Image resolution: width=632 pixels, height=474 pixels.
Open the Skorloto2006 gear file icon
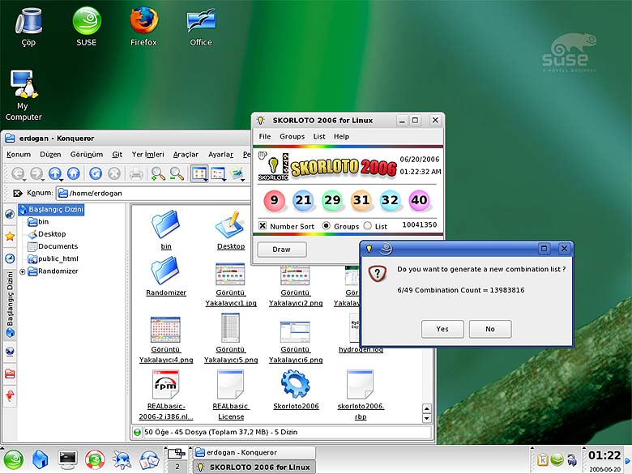tap(294, 384)
